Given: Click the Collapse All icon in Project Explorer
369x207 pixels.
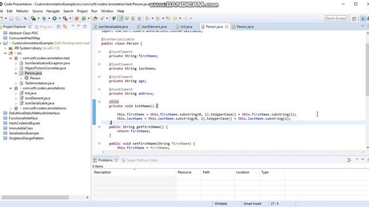Looking at the screenshot, I should 59,26.
